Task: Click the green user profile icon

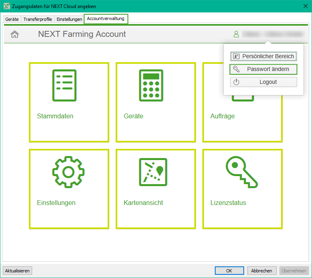Action: (236, 34)
